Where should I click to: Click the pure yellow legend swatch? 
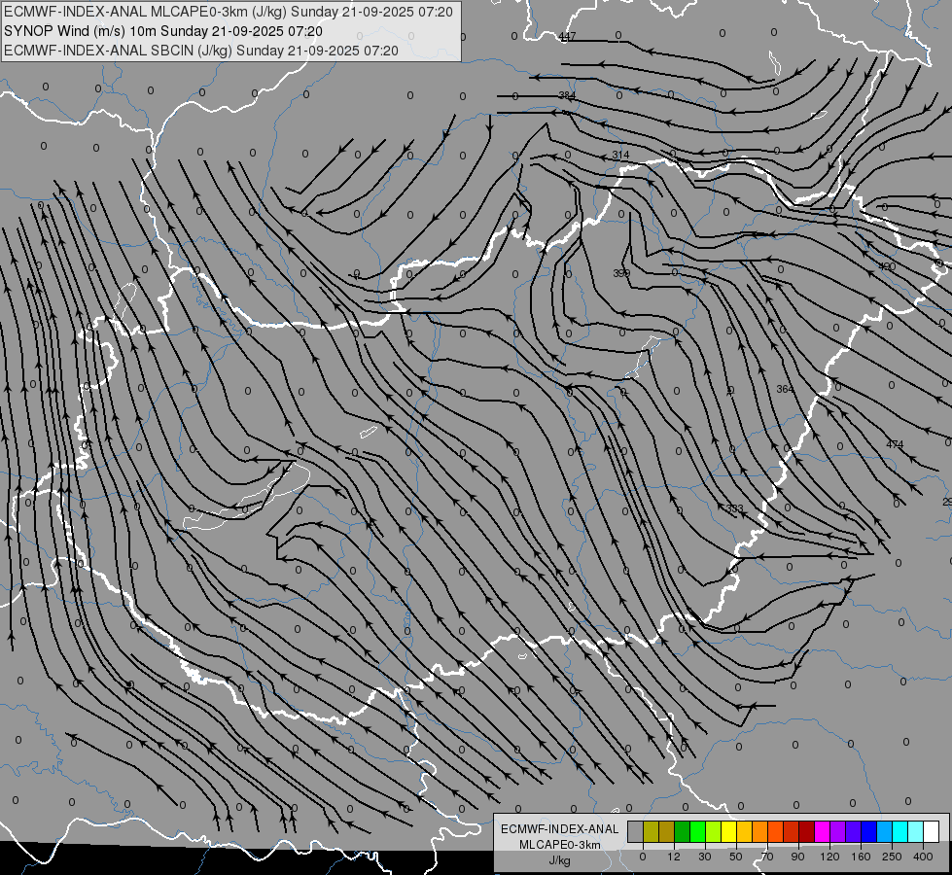pos(729,831)
